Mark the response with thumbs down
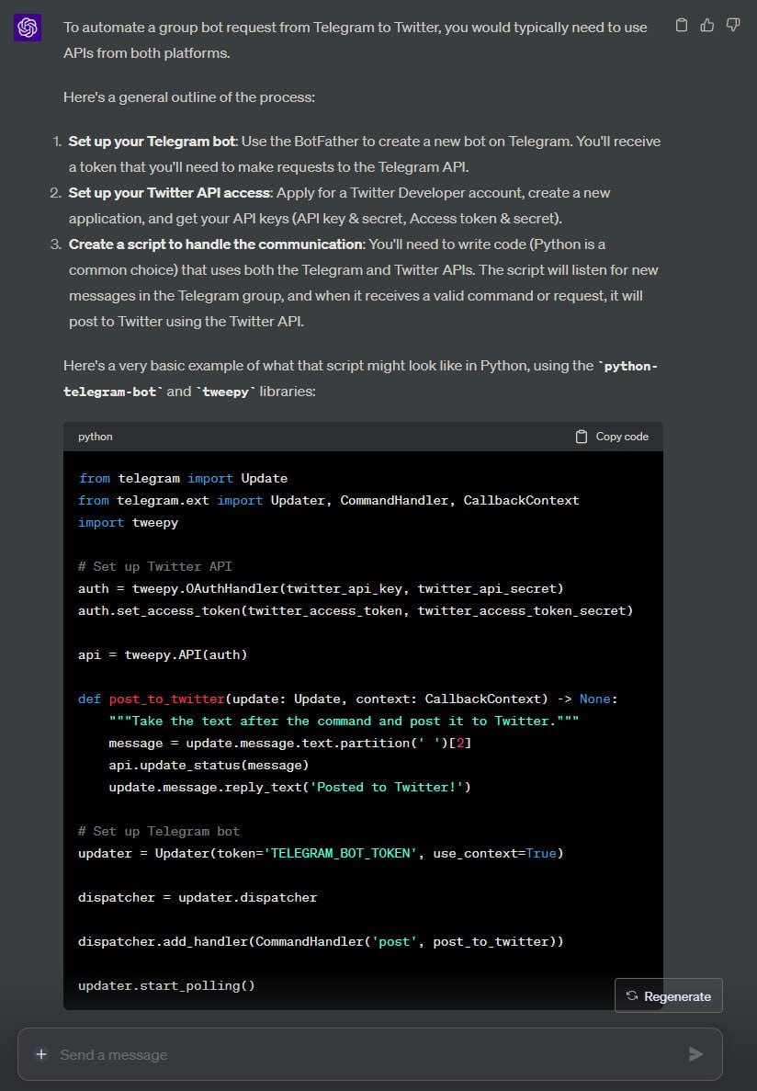This screenshot has height=1091, width=757. click(732, 25)
